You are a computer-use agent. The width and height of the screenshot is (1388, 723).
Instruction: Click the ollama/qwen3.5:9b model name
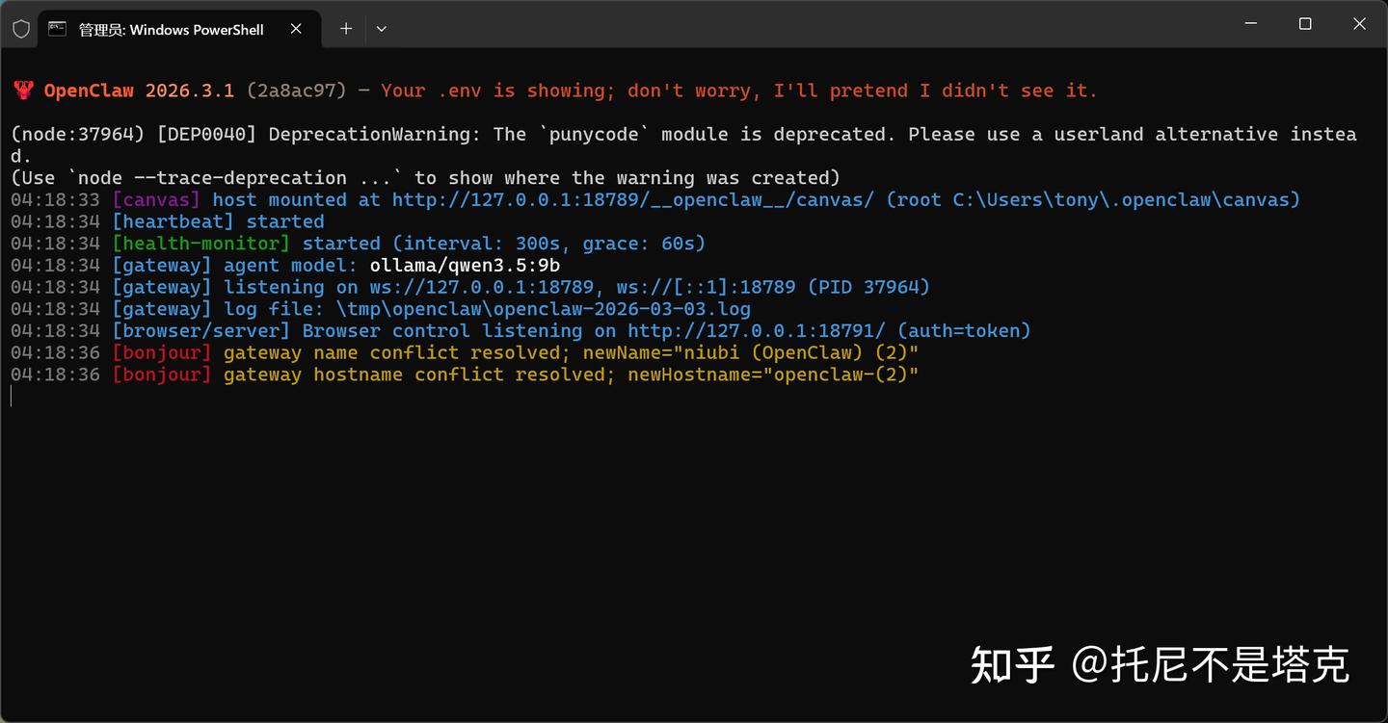(465, 266)
